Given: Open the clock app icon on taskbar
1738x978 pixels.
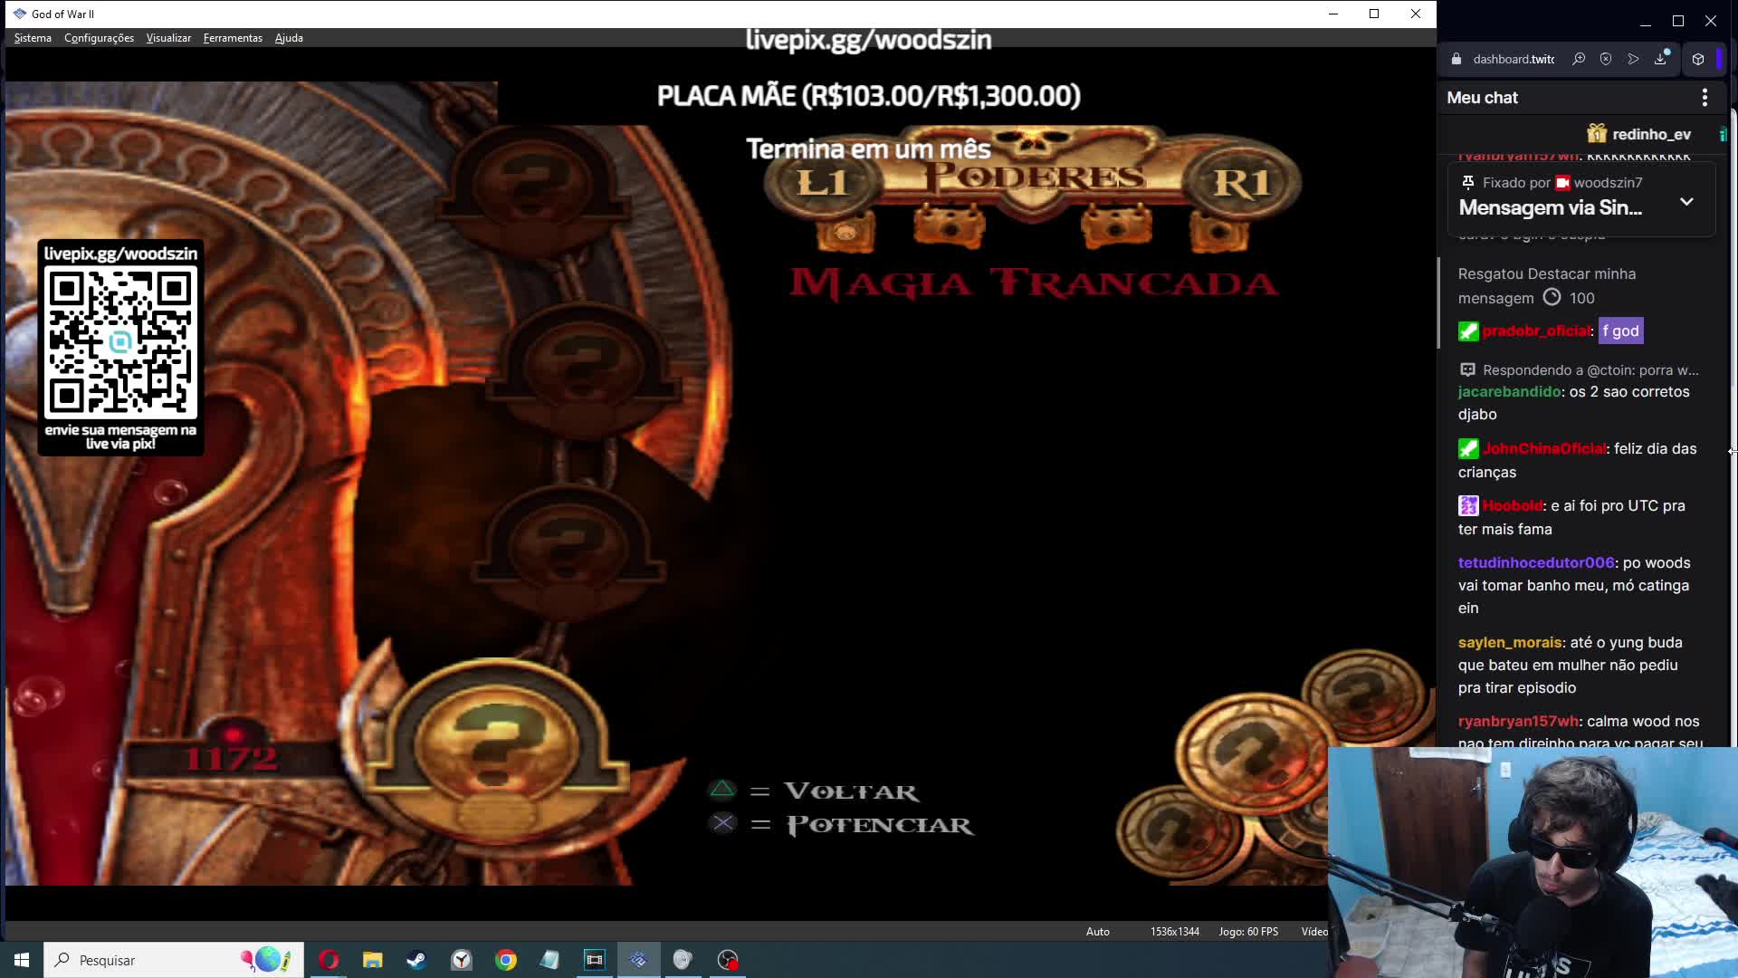Looking at the screenshot, I should point(462,960).
